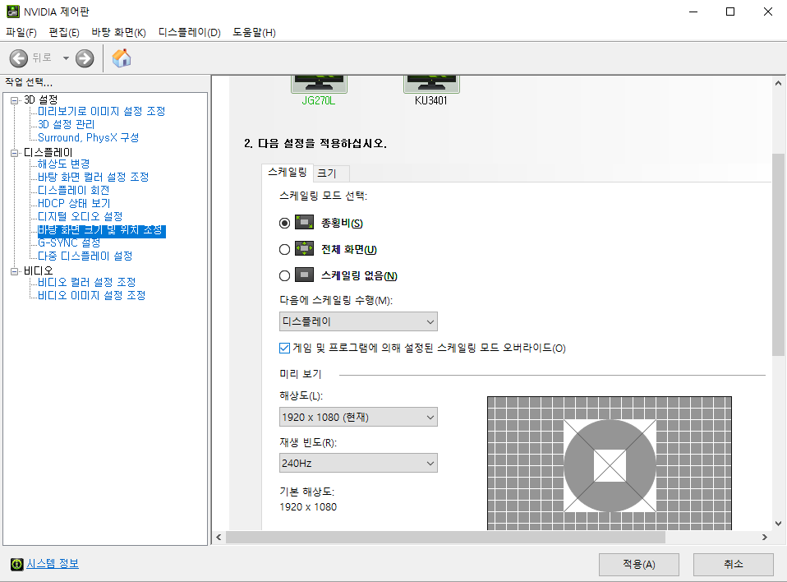787x582 pixels.
Task: Open HDCP 상태 보기 page
Action: coord(74,203)
